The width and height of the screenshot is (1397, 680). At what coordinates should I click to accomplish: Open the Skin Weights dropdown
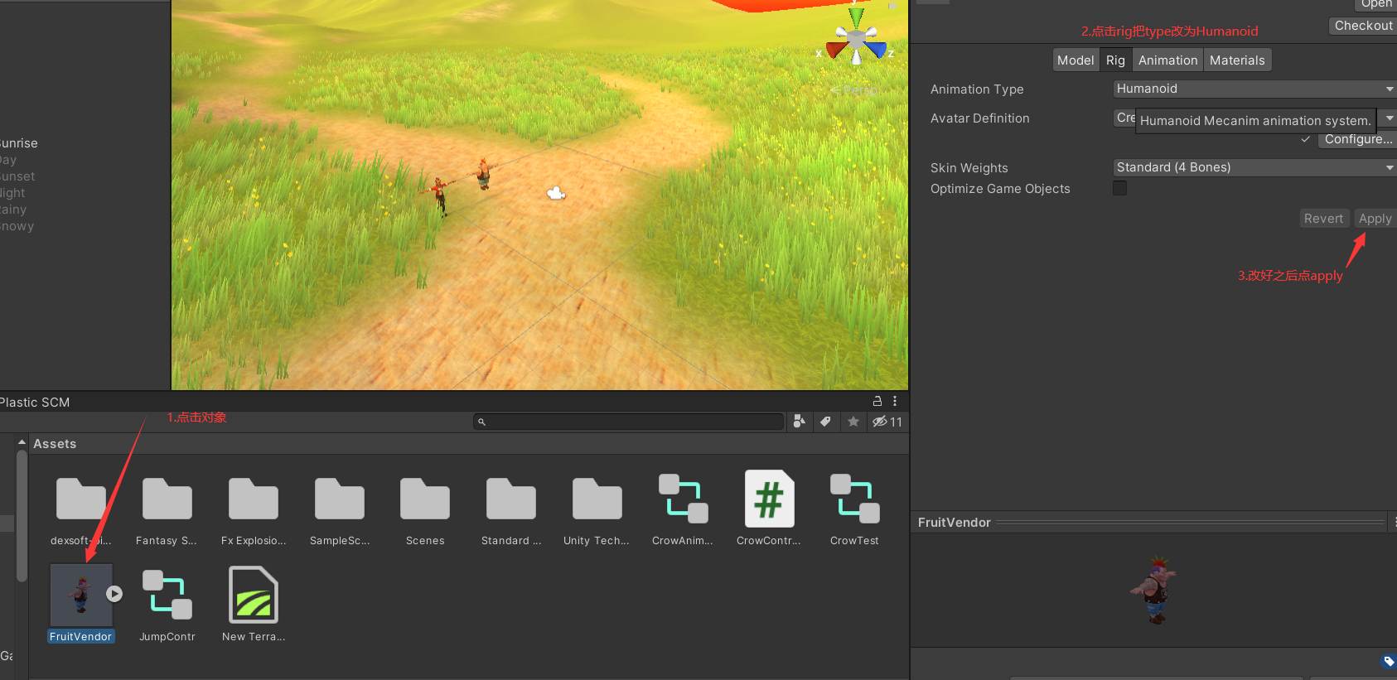tap(1254, 167)
